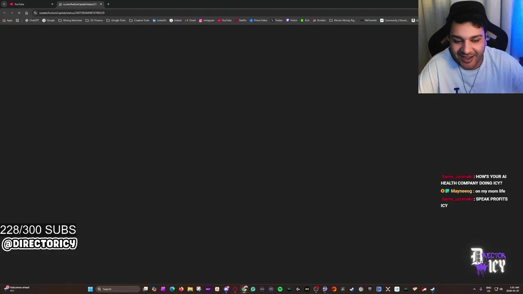Launch Firefox from taskbar

[181, 289]
